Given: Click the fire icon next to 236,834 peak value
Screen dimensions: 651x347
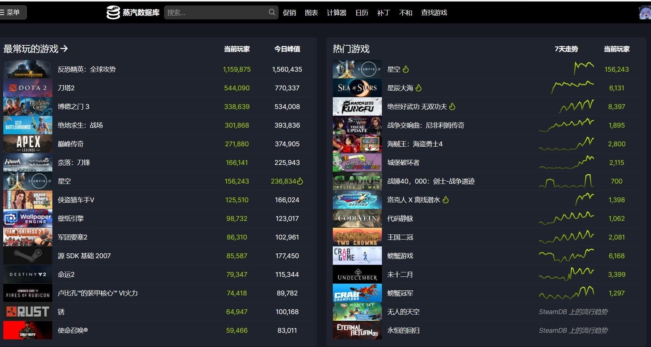Looking at the screenshot, I should point(301,181).
